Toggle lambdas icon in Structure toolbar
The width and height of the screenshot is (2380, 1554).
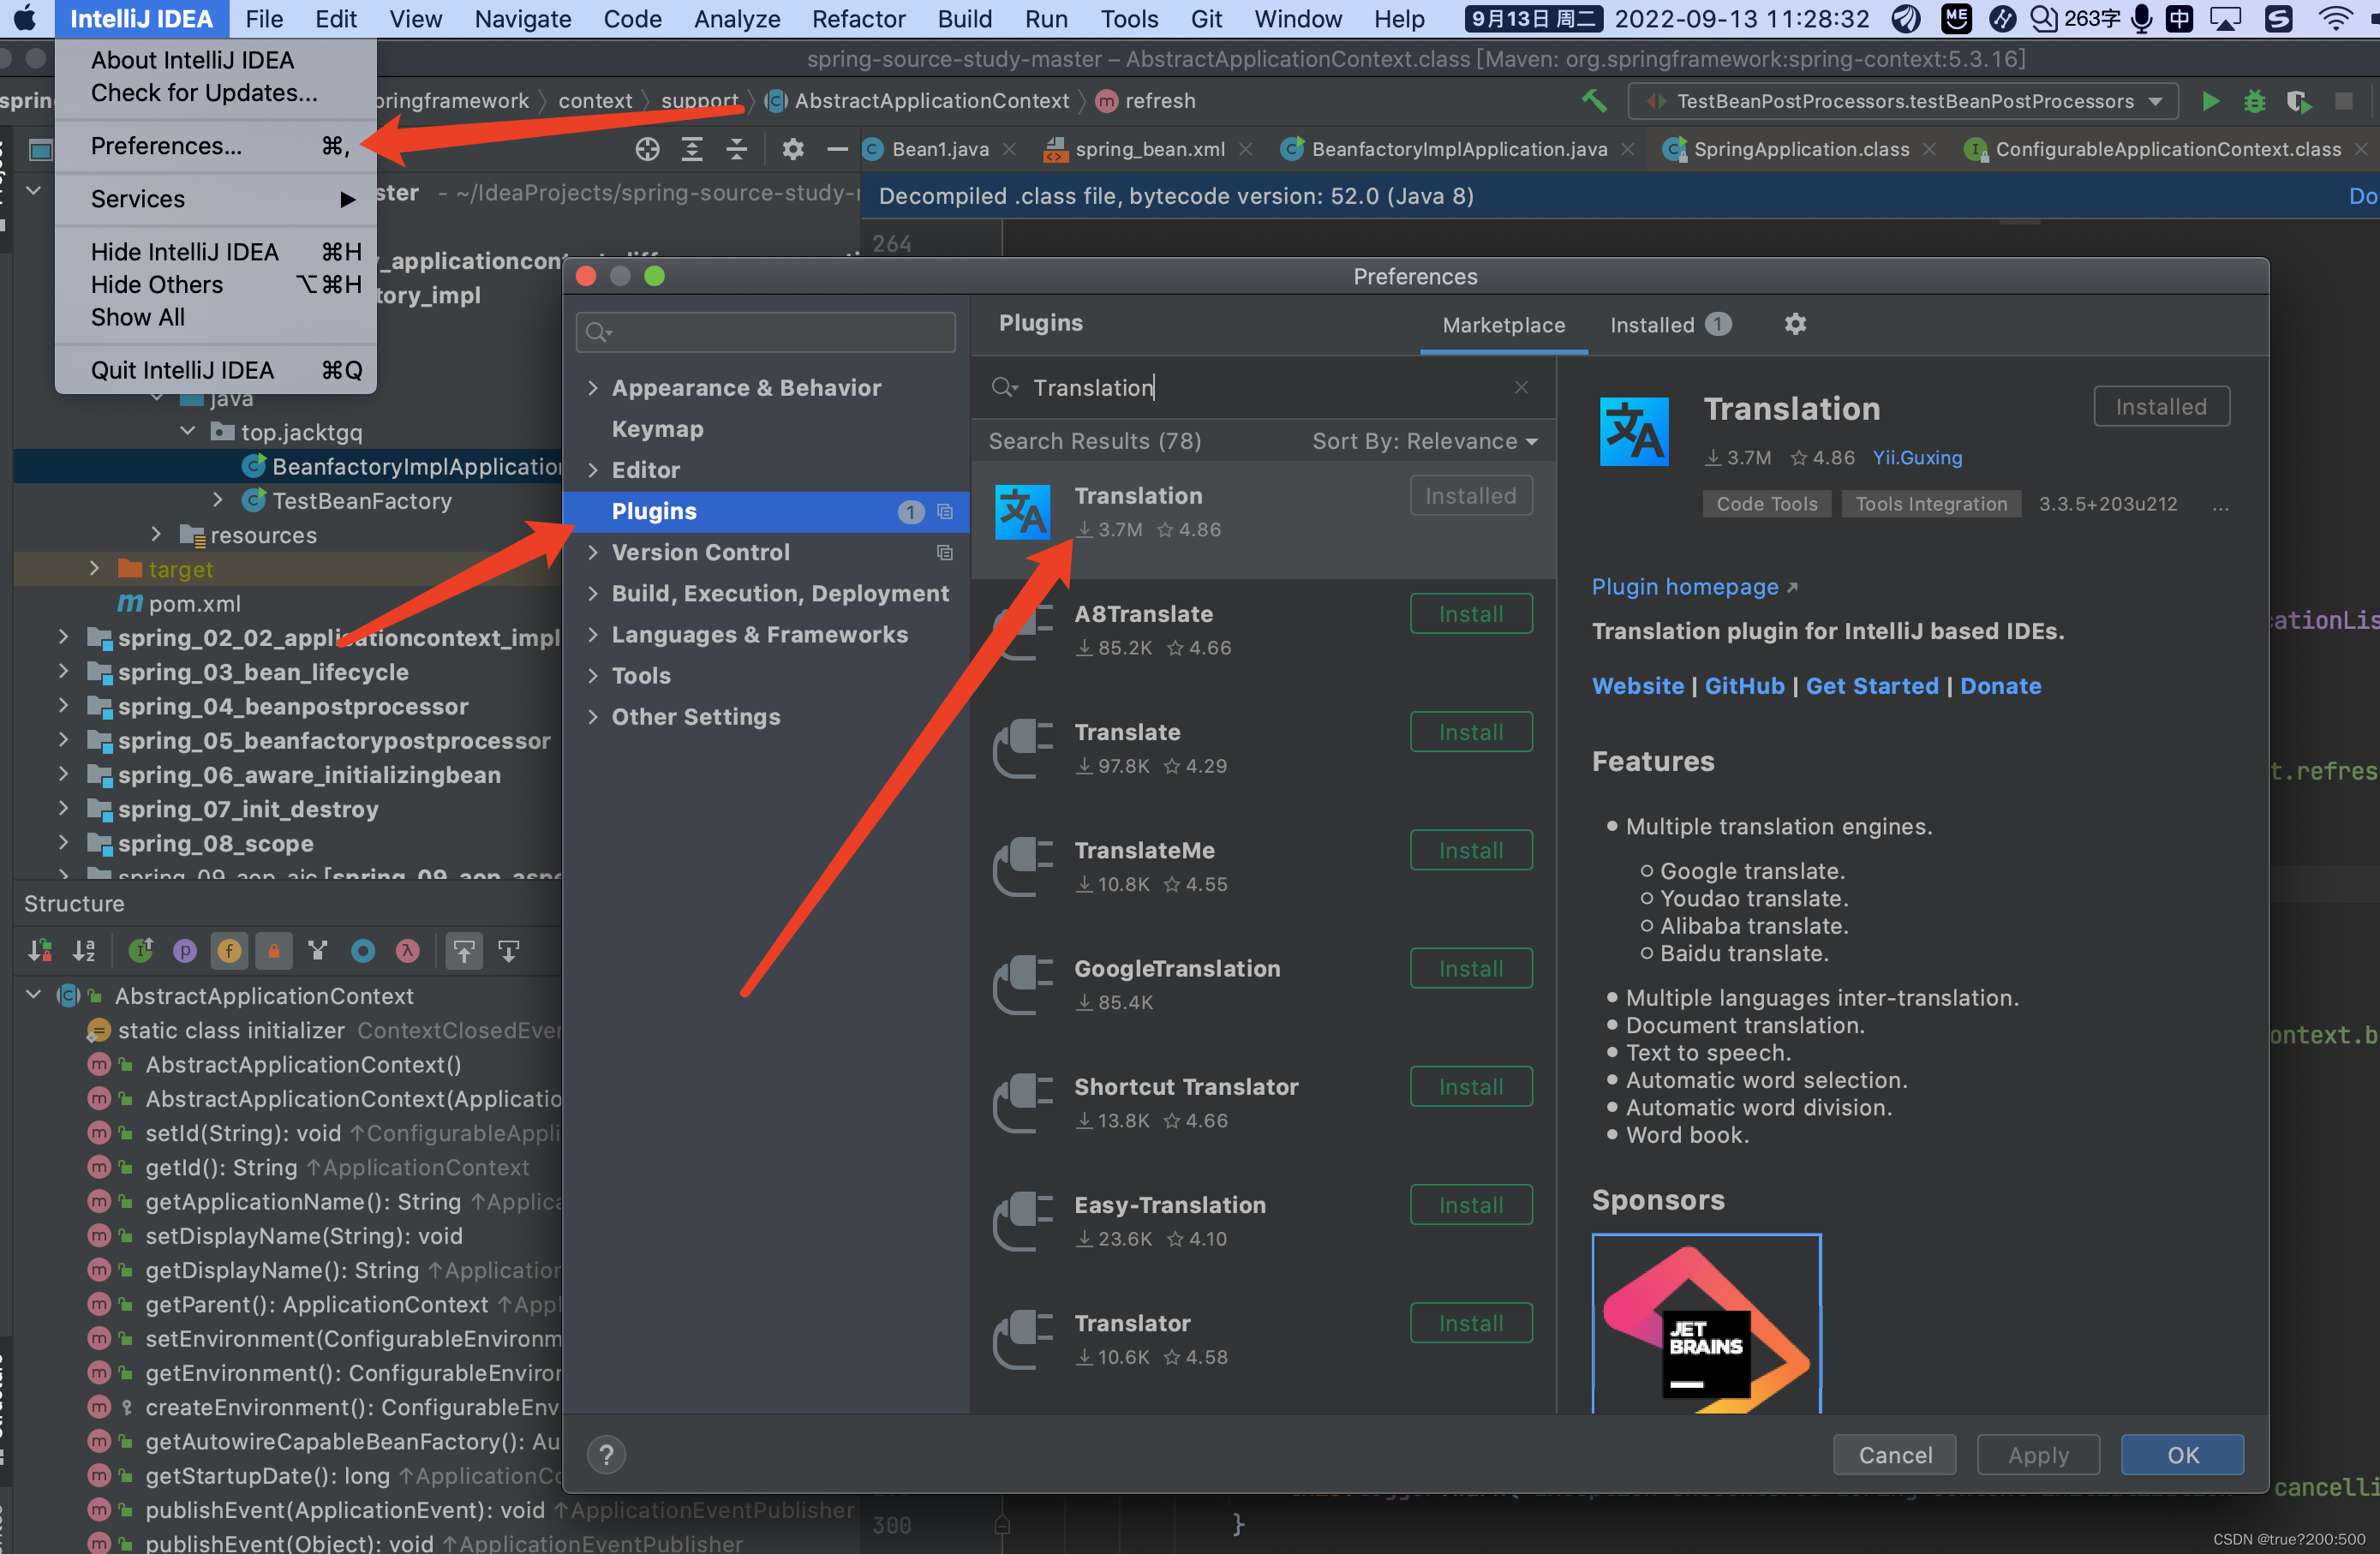pos(407,950)
